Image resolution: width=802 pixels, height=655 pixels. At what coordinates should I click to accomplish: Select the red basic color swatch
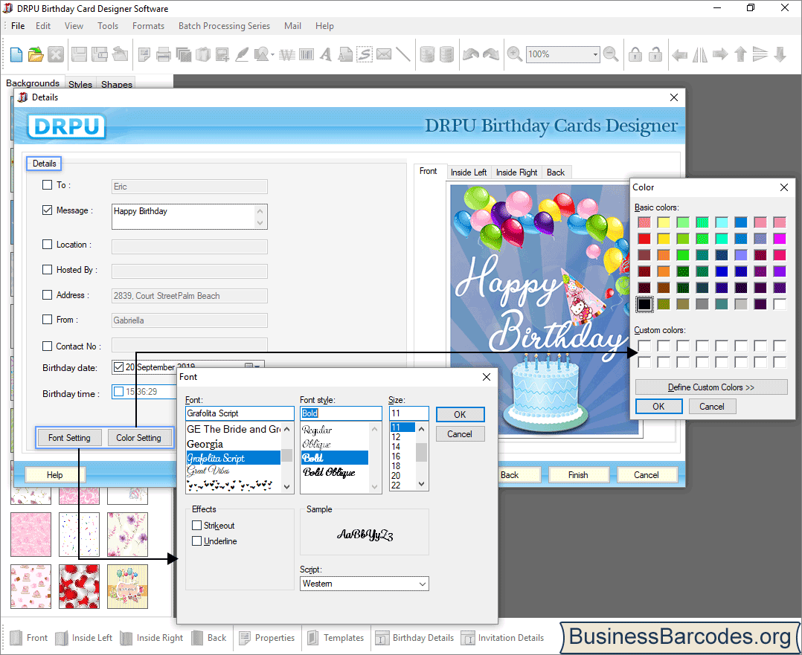(644, 239)
